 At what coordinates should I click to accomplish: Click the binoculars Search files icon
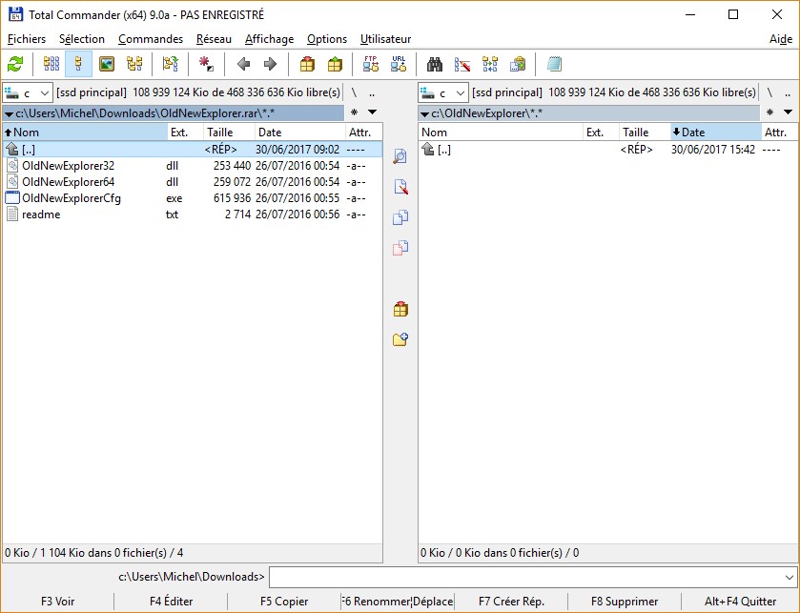[435, 64]
